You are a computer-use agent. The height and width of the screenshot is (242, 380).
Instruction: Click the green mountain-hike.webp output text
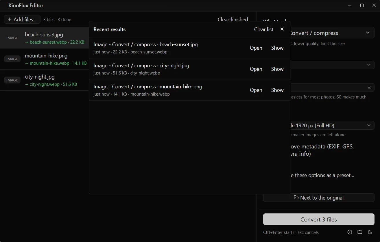(56, 63)
